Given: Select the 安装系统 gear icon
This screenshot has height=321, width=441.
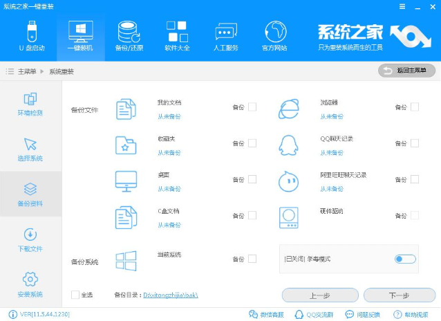Looking at the screenshot, I should point(30,279).
